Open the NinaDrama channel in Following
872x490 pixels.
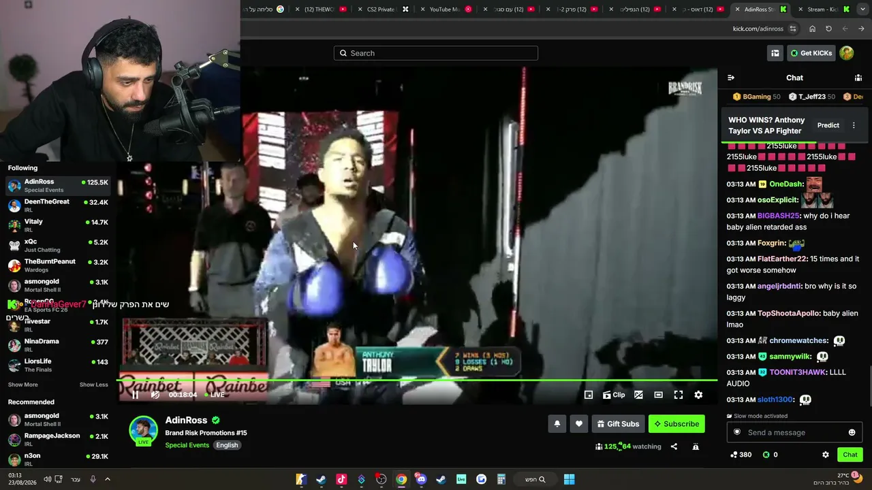(59, 344)
